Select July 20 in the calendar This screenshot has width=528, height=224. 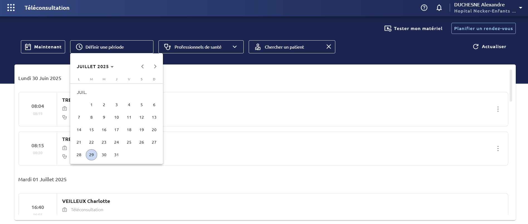point(154,130)
